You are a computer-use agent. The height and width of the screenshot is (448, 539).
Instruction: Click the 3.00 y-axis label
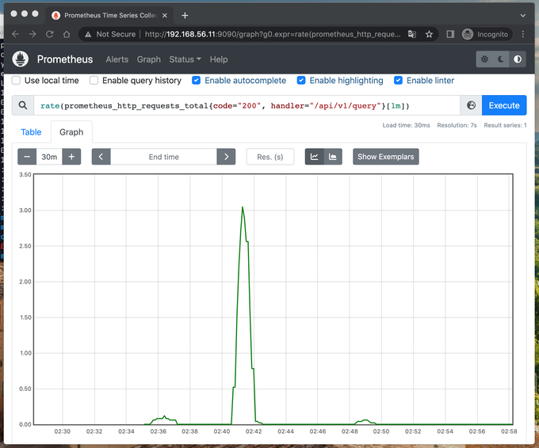pyautogui.click(x=25, y=210)
